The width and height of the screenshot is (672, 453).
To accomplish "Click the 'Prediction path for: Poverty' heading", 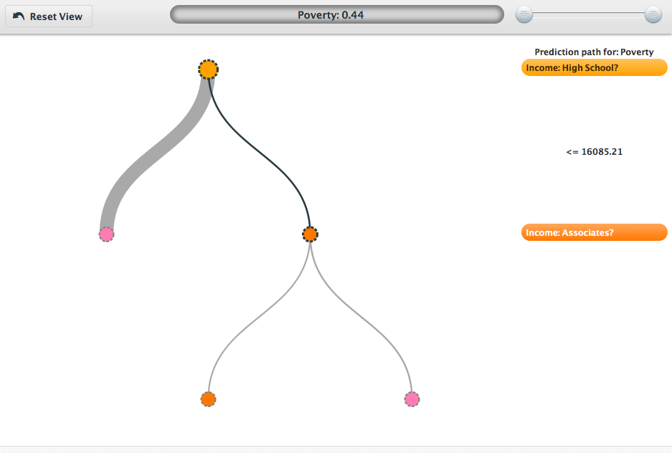I will click(594, 52).
